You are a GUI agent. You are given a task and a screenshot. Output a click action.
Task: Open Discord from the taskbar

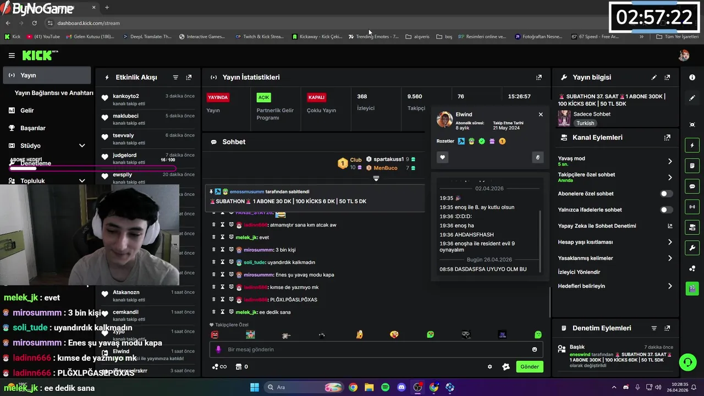[402, 387]
